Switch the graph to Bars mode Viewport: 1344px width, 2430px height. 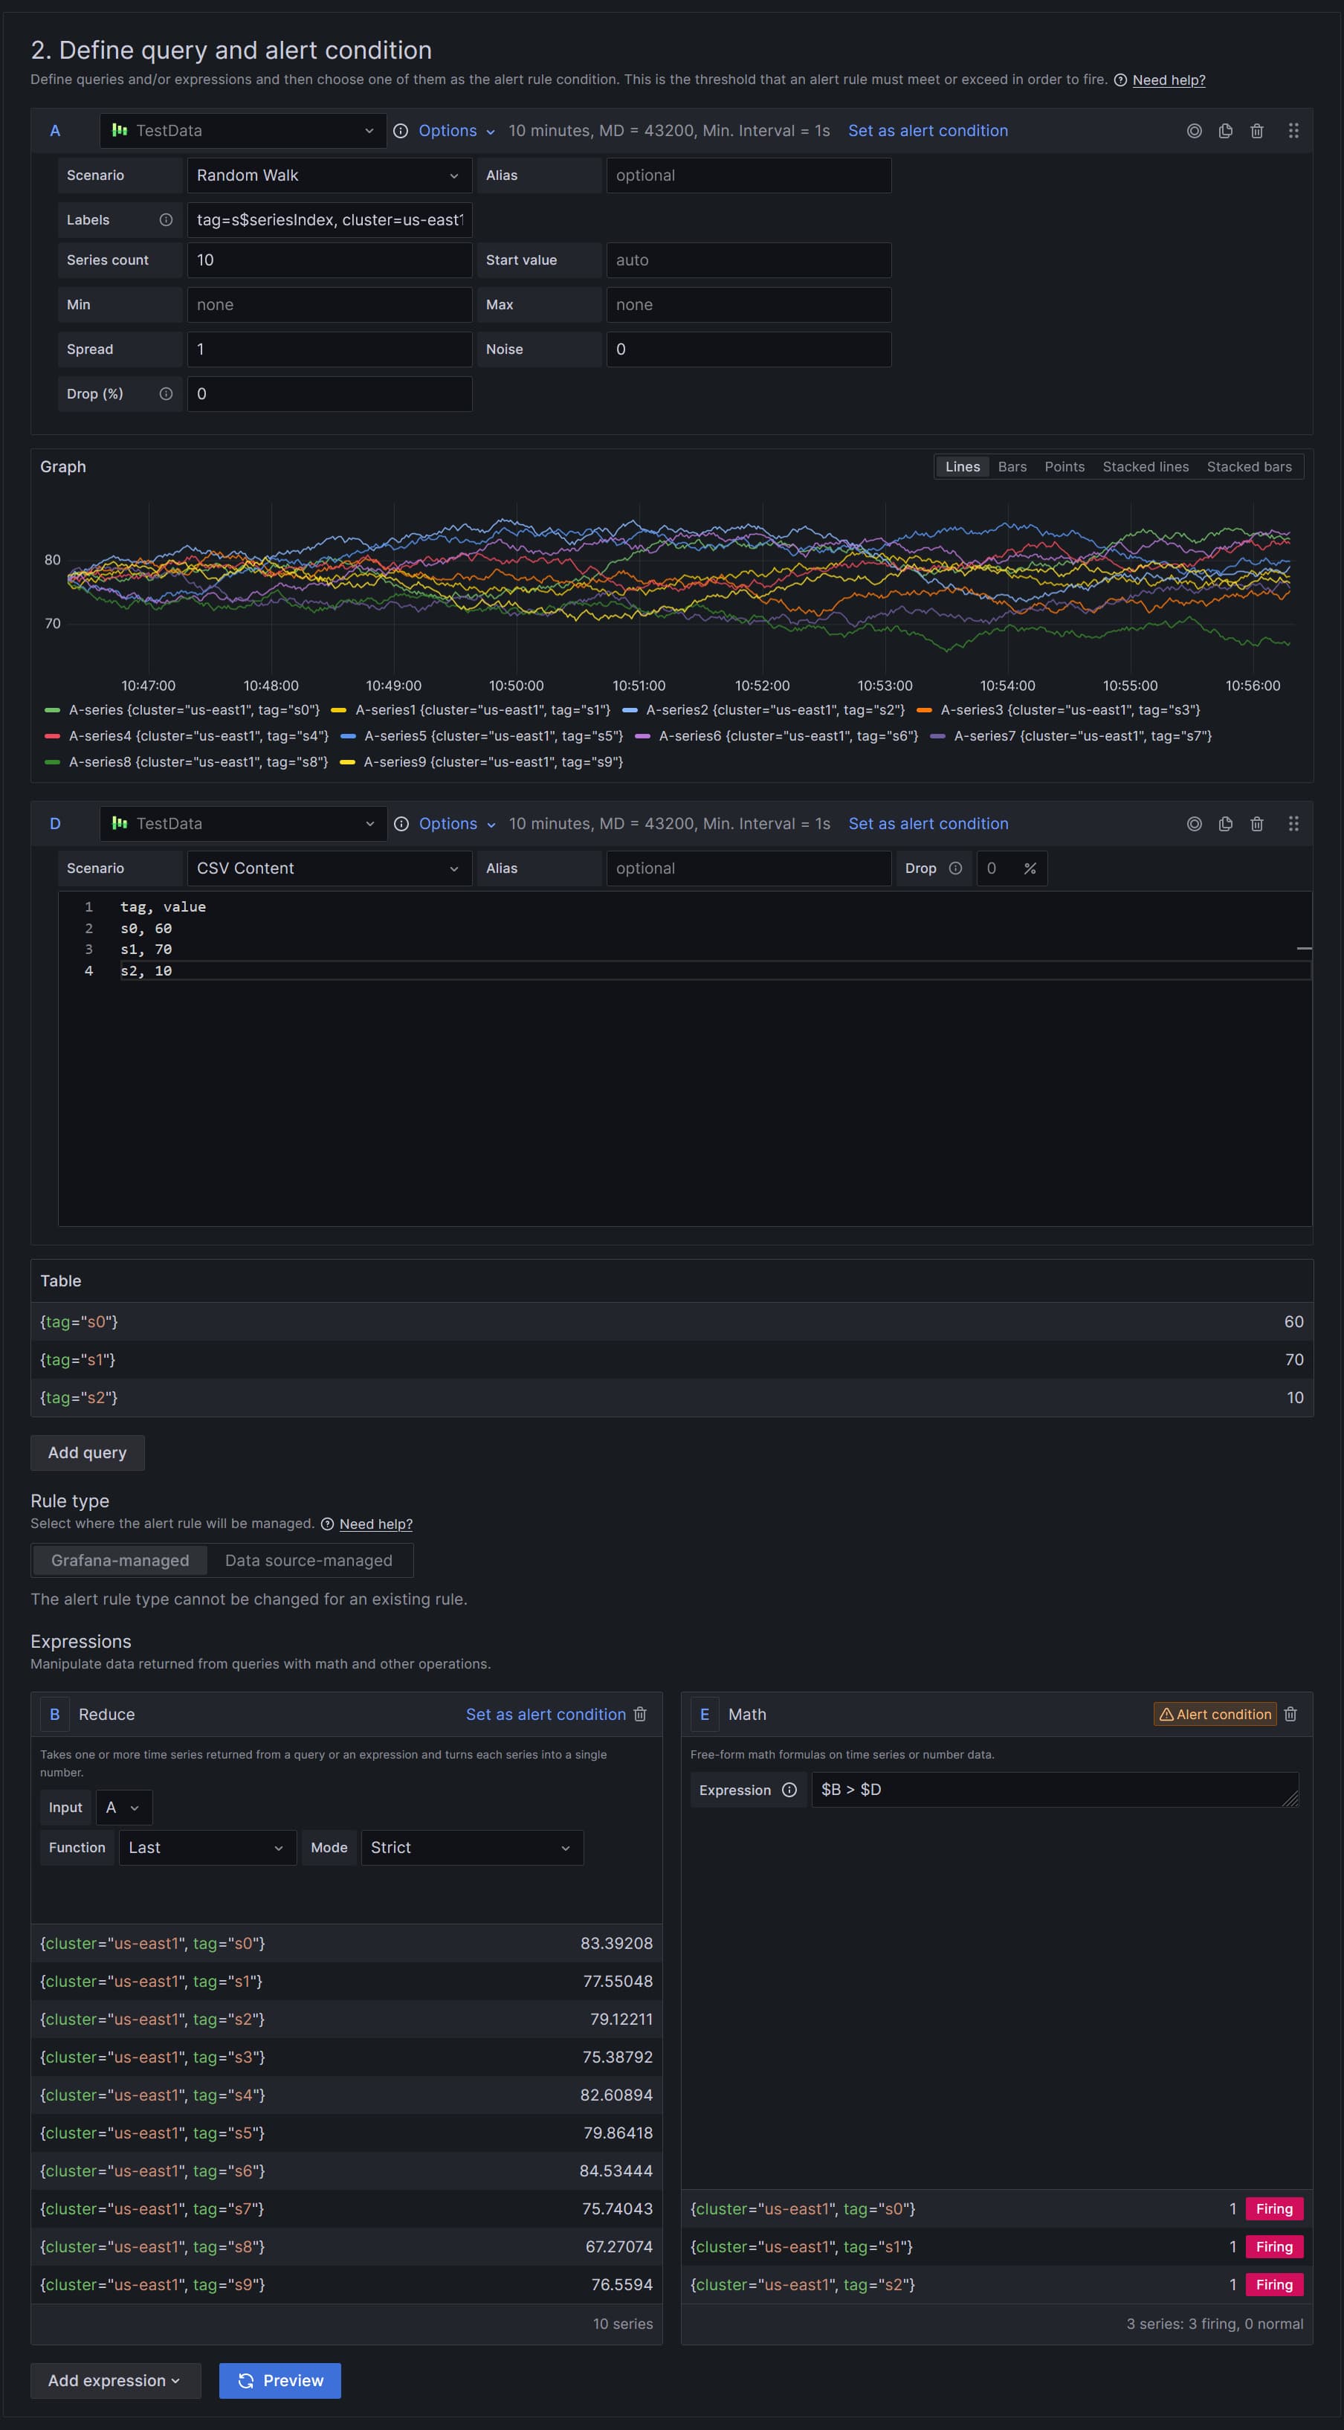tap(1012, 467)
